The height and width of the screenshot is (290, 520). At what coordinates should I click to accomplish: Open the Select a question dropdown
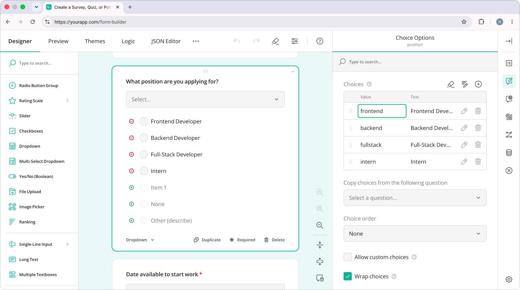click(415, 198)
